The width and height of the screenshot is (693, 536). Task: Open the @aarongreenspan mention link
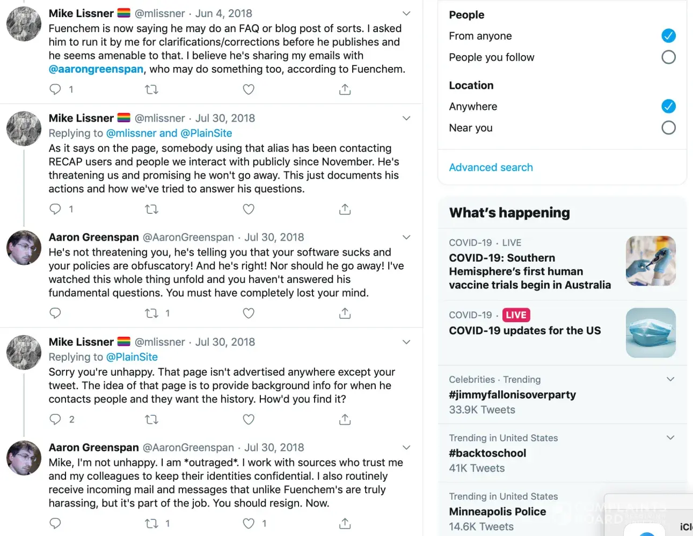tap(96, 69)
